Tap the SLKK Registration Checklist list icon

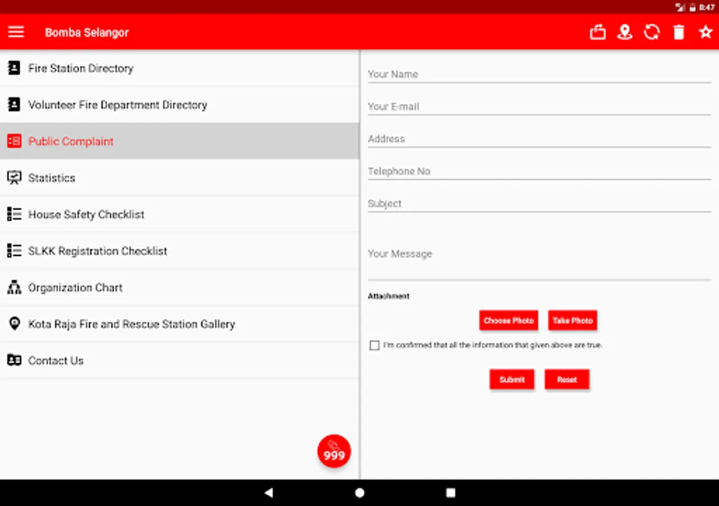click(14, 251)
